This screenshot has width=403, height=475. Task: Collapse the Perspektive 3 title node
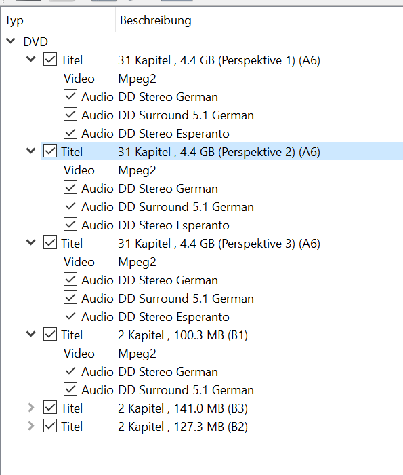[31, 243]
